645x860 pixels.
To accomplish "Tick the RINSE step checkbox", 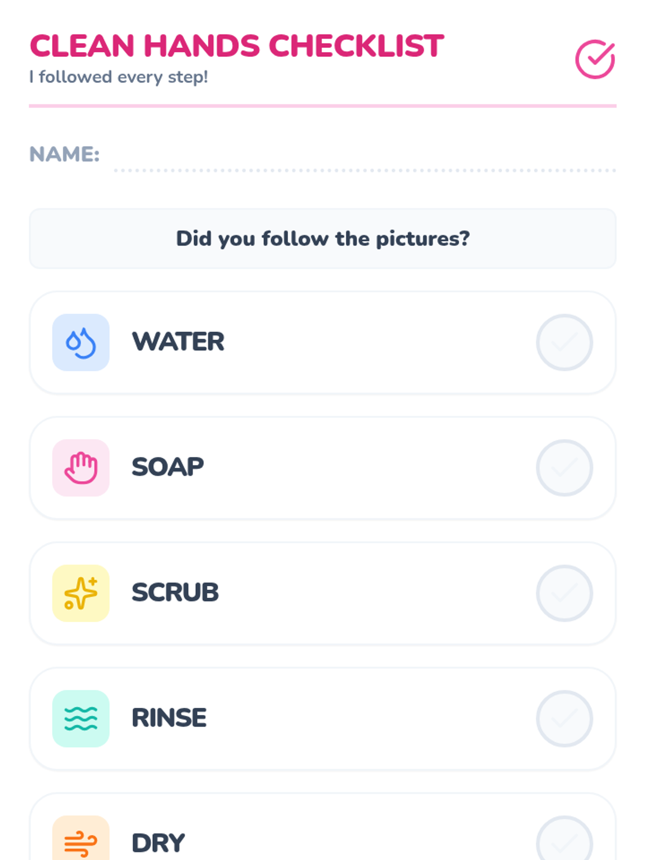I will click(x=564, y=719).
